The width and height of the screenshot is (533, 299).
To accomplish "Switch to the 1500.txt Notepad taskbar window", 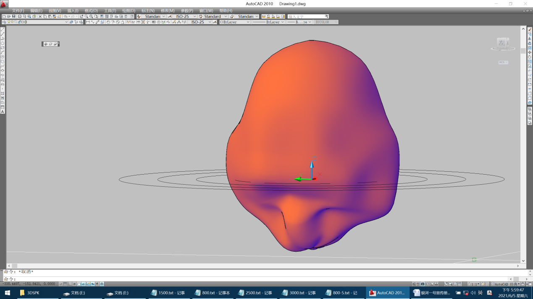I will click(168, 293).
